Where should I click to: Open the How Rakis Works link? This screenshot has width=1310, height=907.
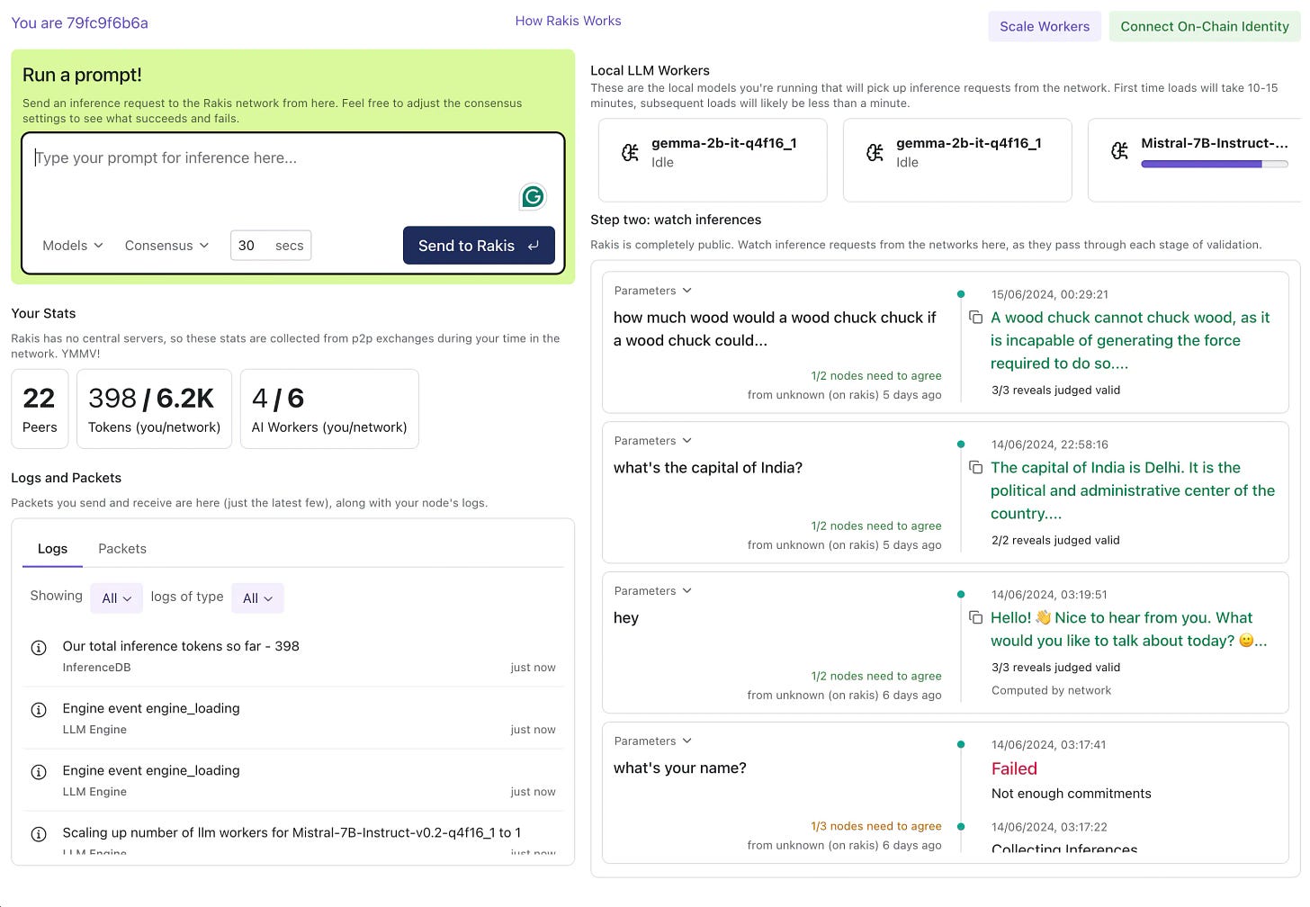[568, 21]
